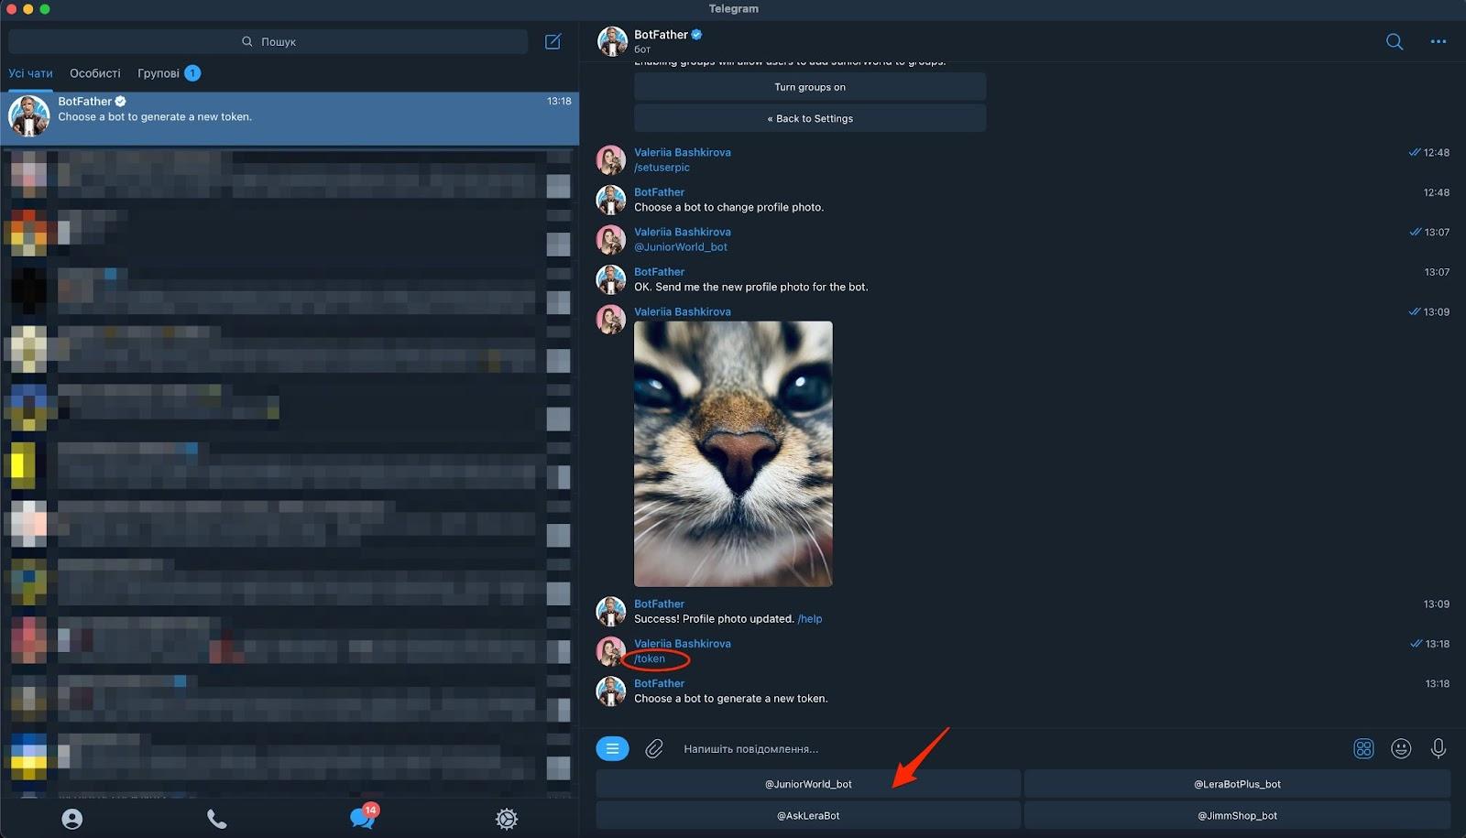Open the bot commands menu button

pos(612,748)
